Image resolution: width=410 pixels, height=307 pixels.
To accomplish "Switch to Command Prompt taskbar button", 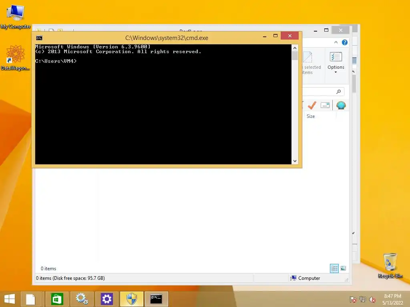I will click(x=157, y=299).
